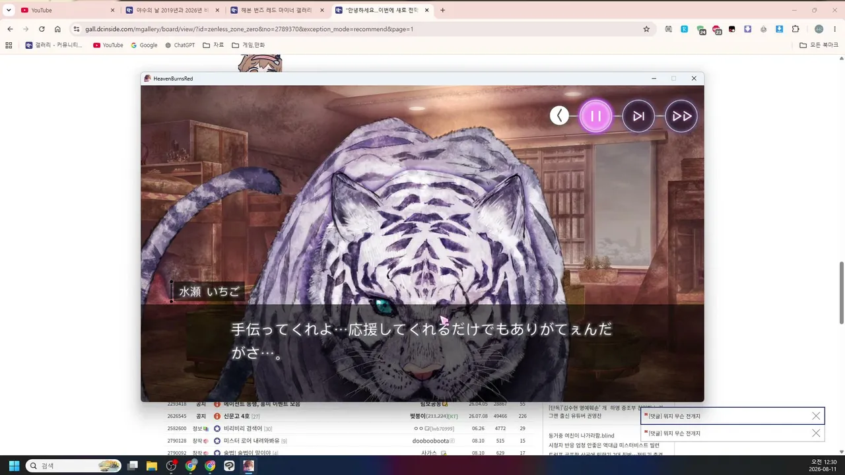The image size is (845, 475).
Task: Open File Explorer from the taskbar
Action: point(152,466)
